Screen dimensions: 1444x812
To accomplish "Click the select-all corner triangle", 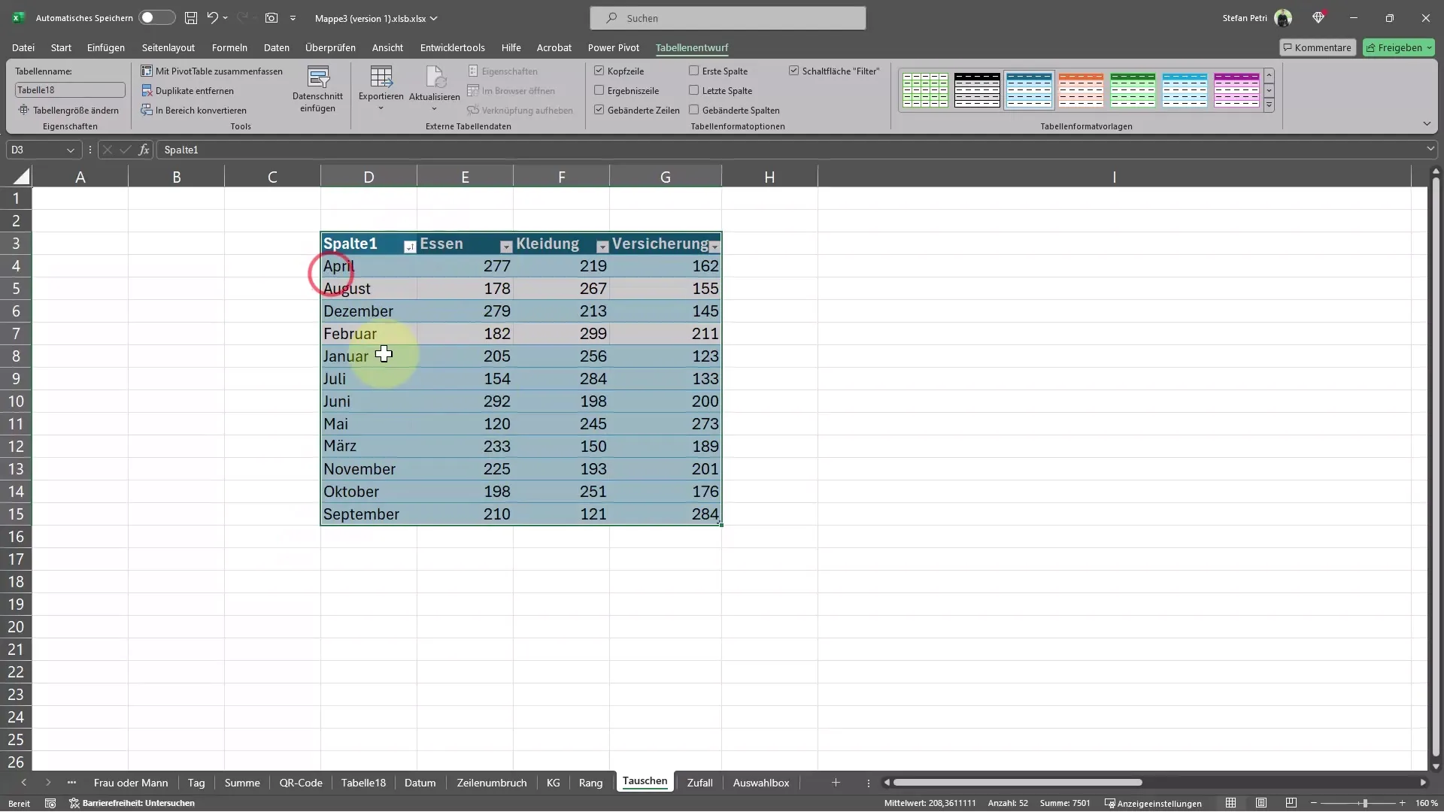I will coord(21,177).
